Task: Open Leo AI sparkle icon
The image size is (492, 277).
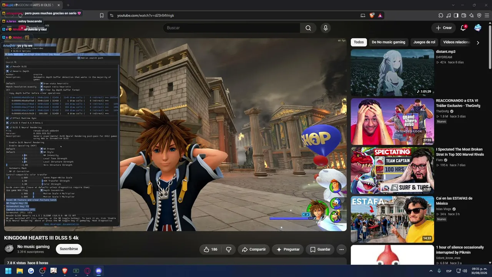Action: point(471,15)
